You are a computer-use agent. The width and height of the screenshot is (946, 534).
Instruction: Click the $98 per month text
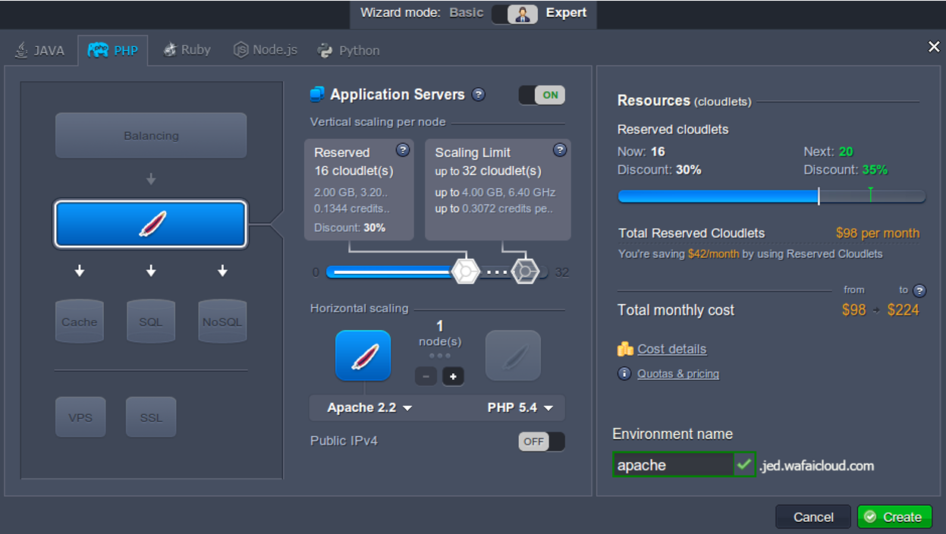(878, 233)
